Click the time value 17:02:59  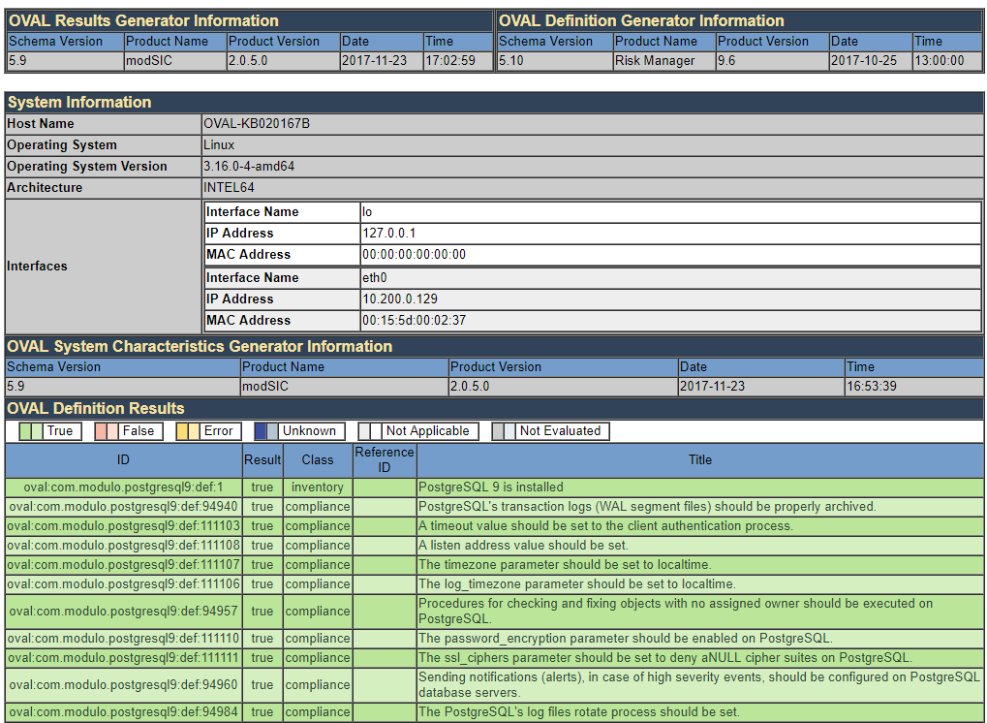coord(450,61)
